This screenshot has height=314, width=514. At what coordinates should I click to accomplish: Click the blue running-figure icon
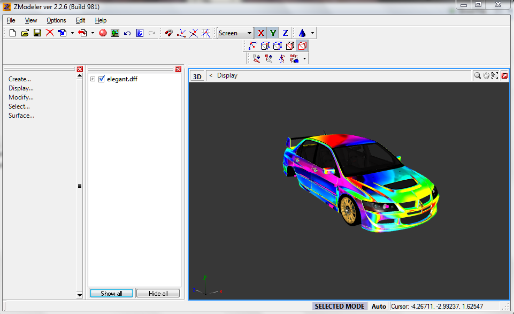281,59
